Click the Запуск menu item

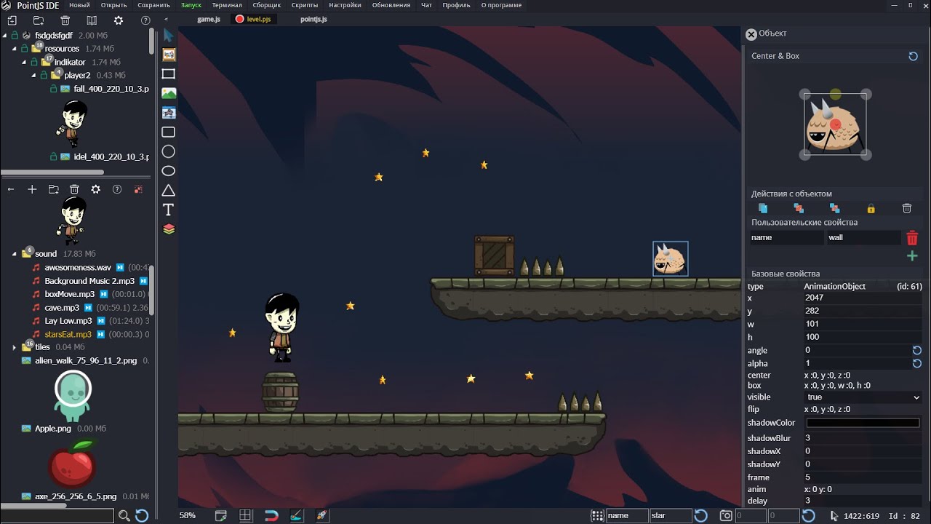click(x=191, y=5)
